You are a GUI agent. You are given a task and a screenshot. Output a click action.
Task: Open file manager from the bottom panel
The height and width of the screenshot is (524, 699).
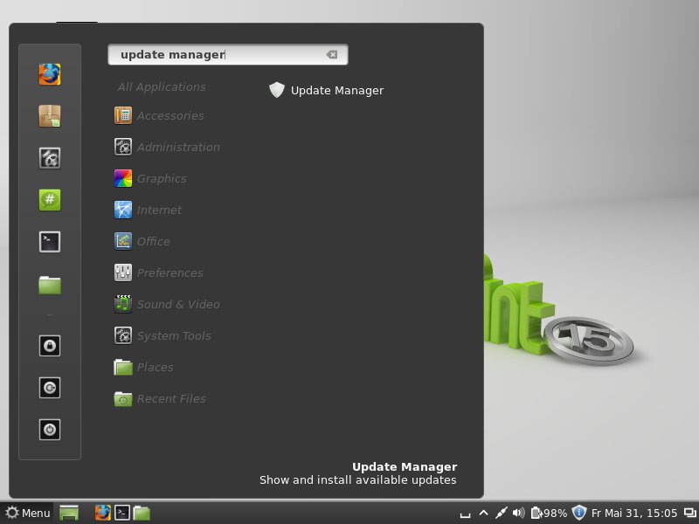click(142, 513)
